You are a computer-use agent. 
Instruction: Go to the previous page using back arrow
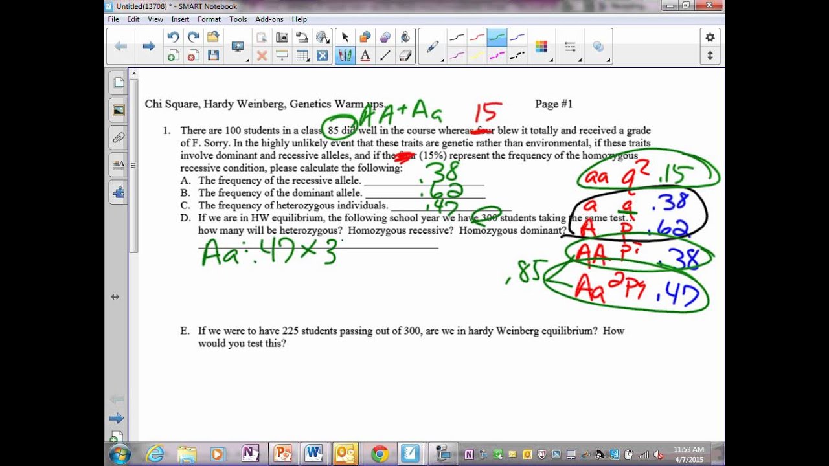[120, 46]
